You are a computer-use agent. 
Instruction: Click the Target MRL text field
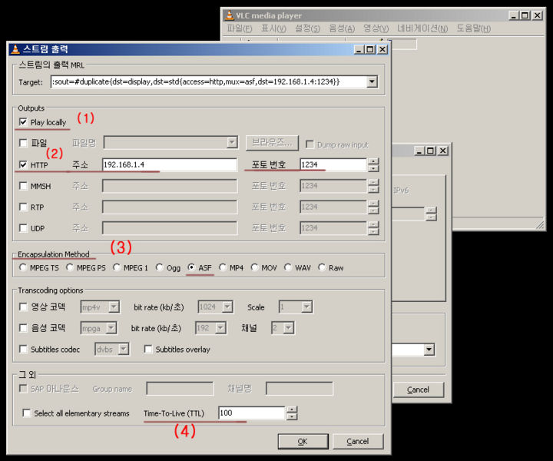[x=209, y=82]
